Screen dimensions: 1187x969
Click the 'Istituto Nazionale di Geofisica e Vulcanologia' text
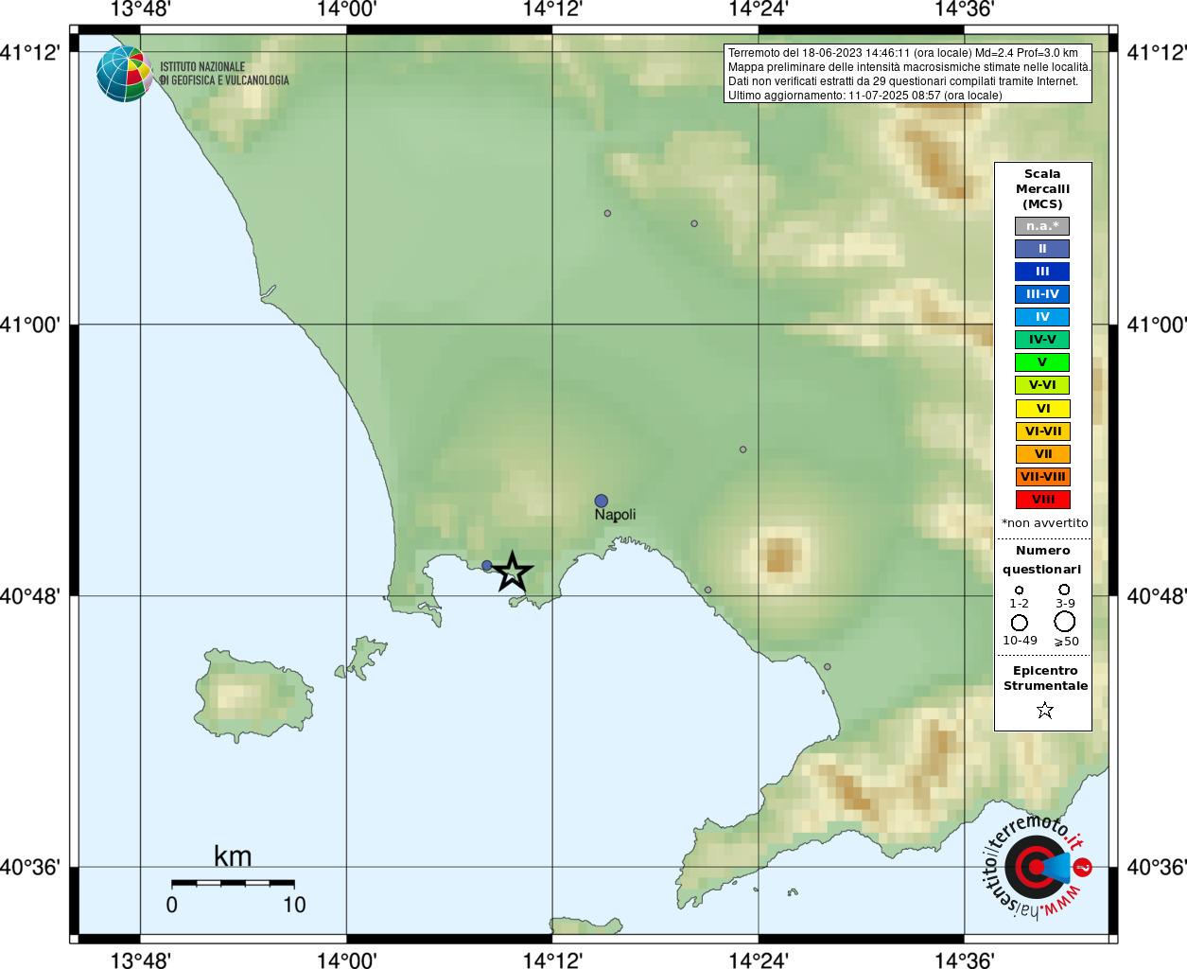pyautogui.click(x=224, y=74)
